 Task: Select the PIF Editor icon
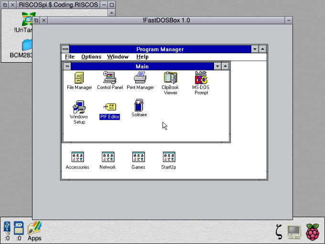pos(109,111)
